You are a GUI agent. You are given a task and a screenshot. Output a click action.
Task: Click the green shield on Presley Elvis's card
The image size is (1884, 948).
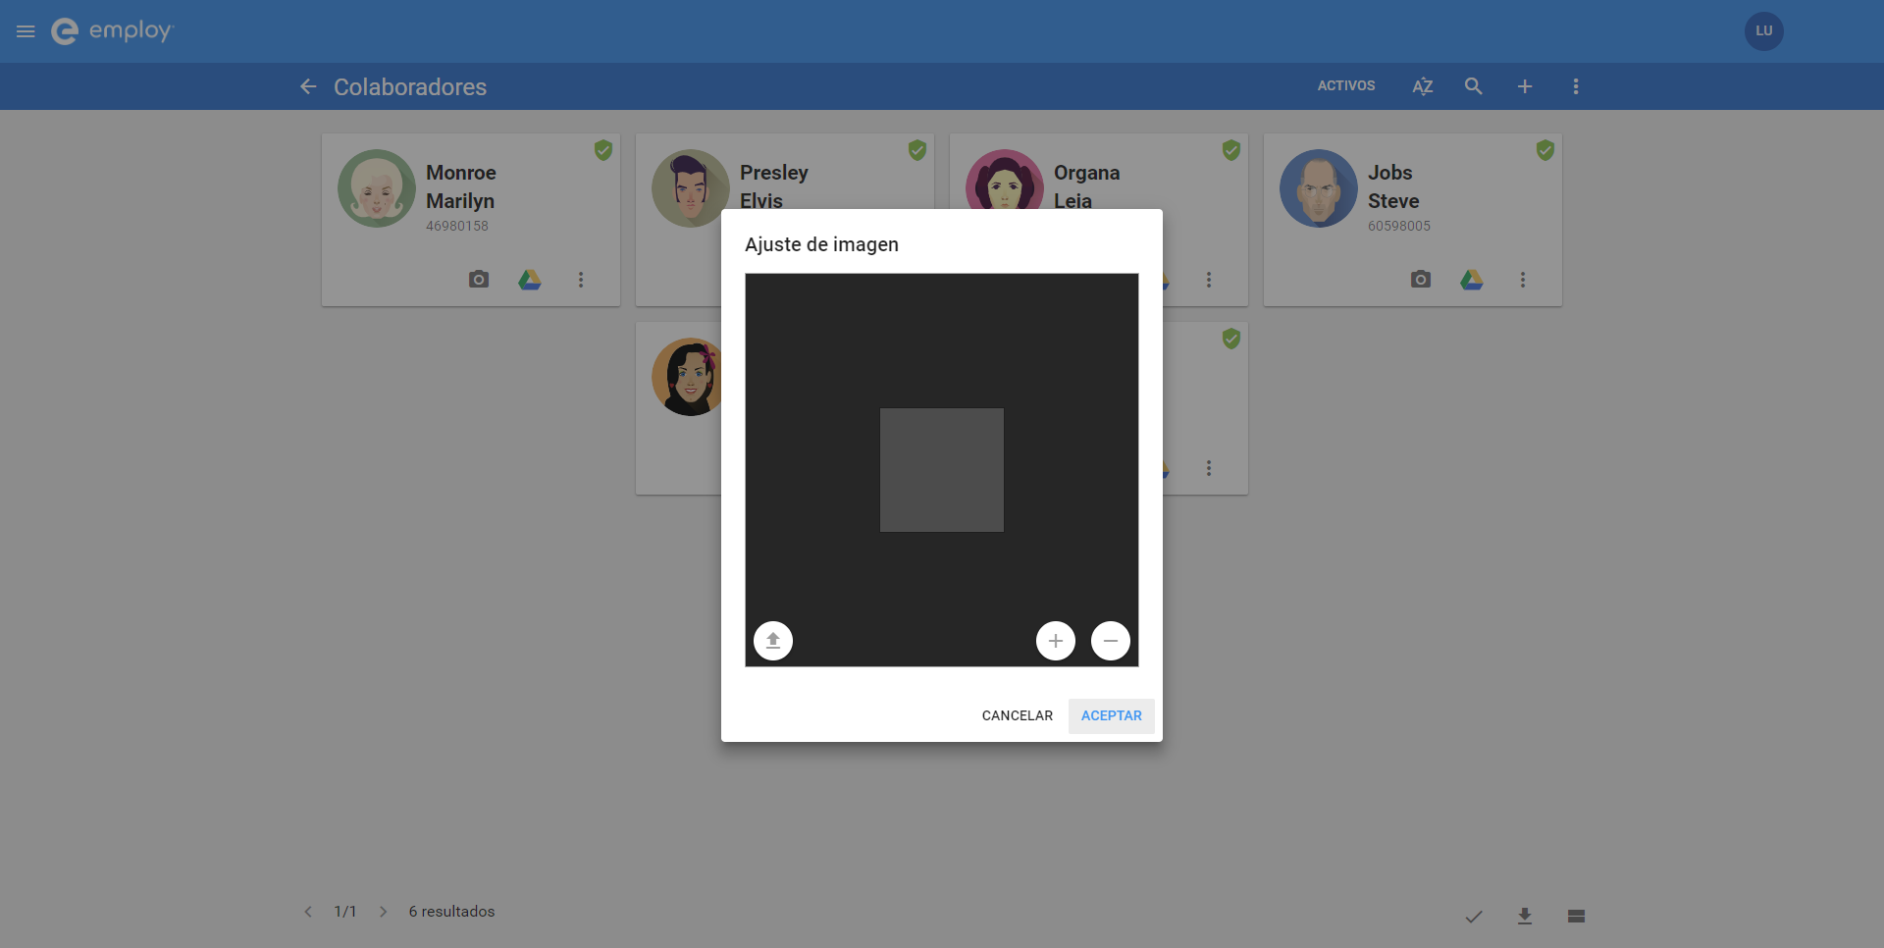(917, 150)
